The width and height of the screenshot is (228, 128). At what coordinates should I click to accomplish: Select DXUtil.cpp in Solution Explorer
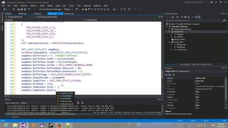click(x=181, y=47)
